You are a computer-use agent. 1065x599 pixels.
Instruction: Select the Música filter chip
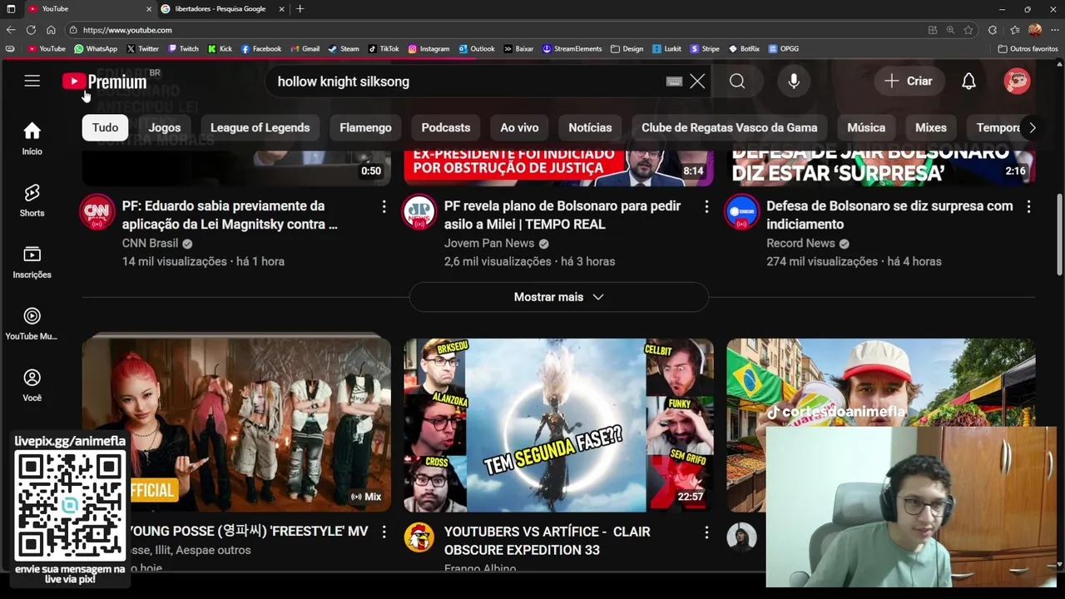[866, 127]
